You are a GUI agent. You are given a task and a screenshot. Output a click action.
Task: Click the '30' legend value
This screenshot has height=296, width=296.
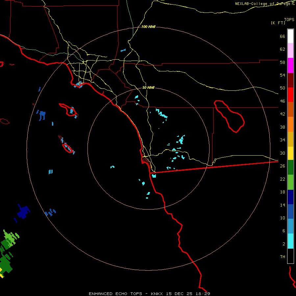point(283,153)
